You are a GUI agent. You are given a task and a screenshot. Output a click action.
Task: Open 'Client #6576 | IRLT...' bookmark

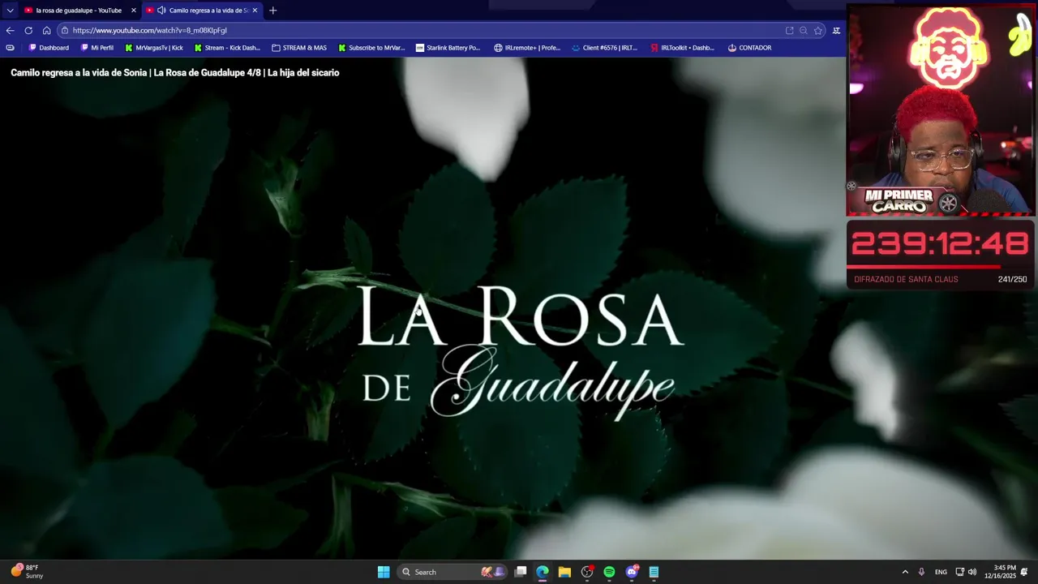point(604,48)
